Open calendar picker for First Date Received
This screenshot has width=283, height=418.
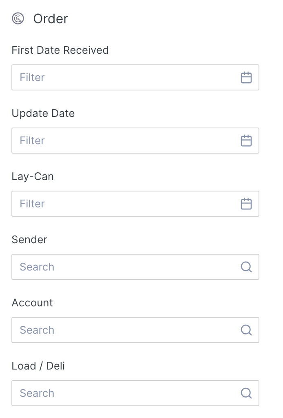pos(246,77)
